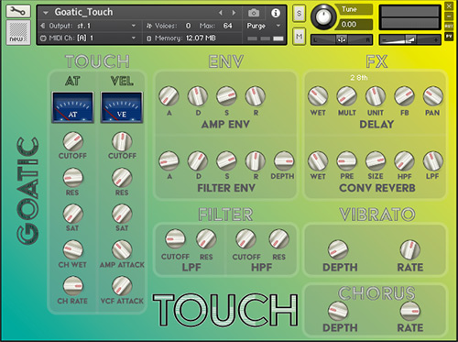This screenshot has height=342, width=458.
Task: Click the AT CUTOFF knob
Action: pyautogui.click(x=72, y=141)
